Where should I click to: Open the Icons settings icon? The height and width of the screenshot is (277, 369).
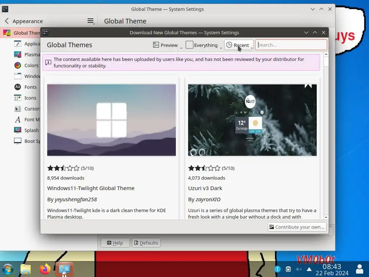click(x=18, y=98)
